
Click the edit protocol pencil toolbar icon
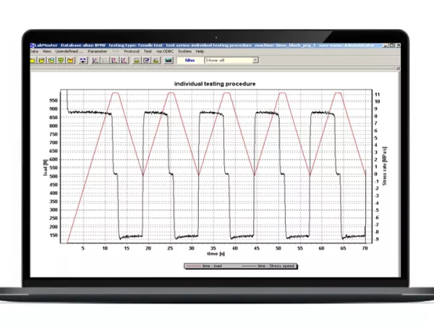pyautogui.click(x=146, y=61)
